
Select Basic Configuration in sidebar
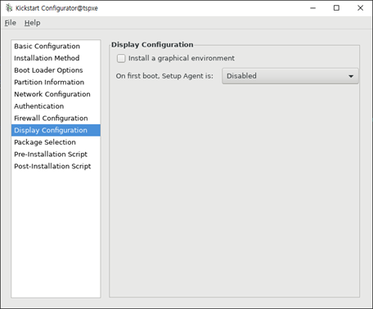56,47
